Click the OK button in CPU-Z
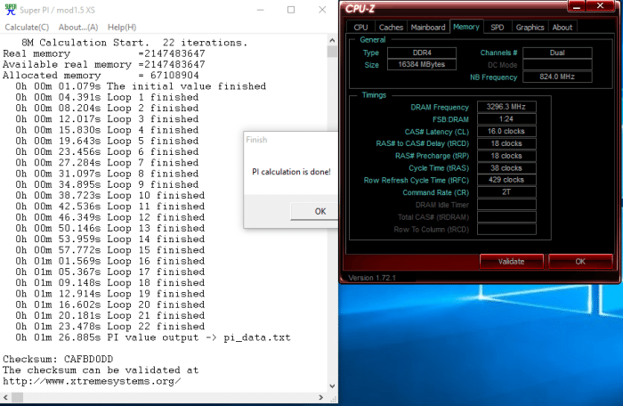The width and height of the screenshot is (623, 406). [580, 261]
